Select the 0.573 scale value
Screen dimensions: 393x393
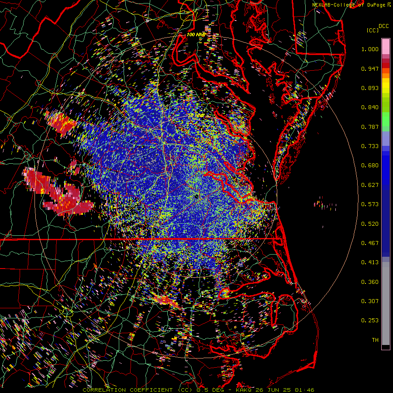[x=370, y=204]
